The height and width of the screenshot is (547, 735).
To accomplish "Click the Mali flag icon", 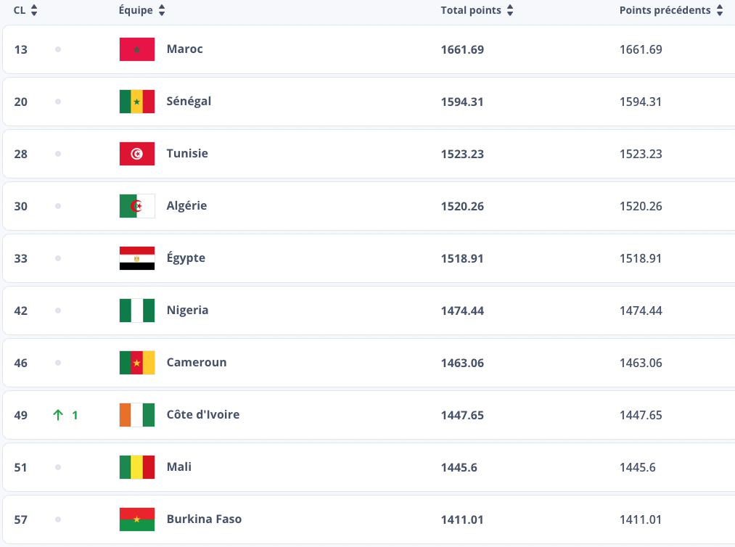I will pyautogui.click(x=136, y=467).
